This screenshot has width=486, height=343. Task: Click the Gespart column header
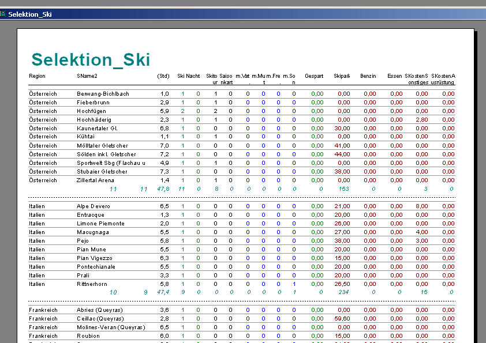314,76
